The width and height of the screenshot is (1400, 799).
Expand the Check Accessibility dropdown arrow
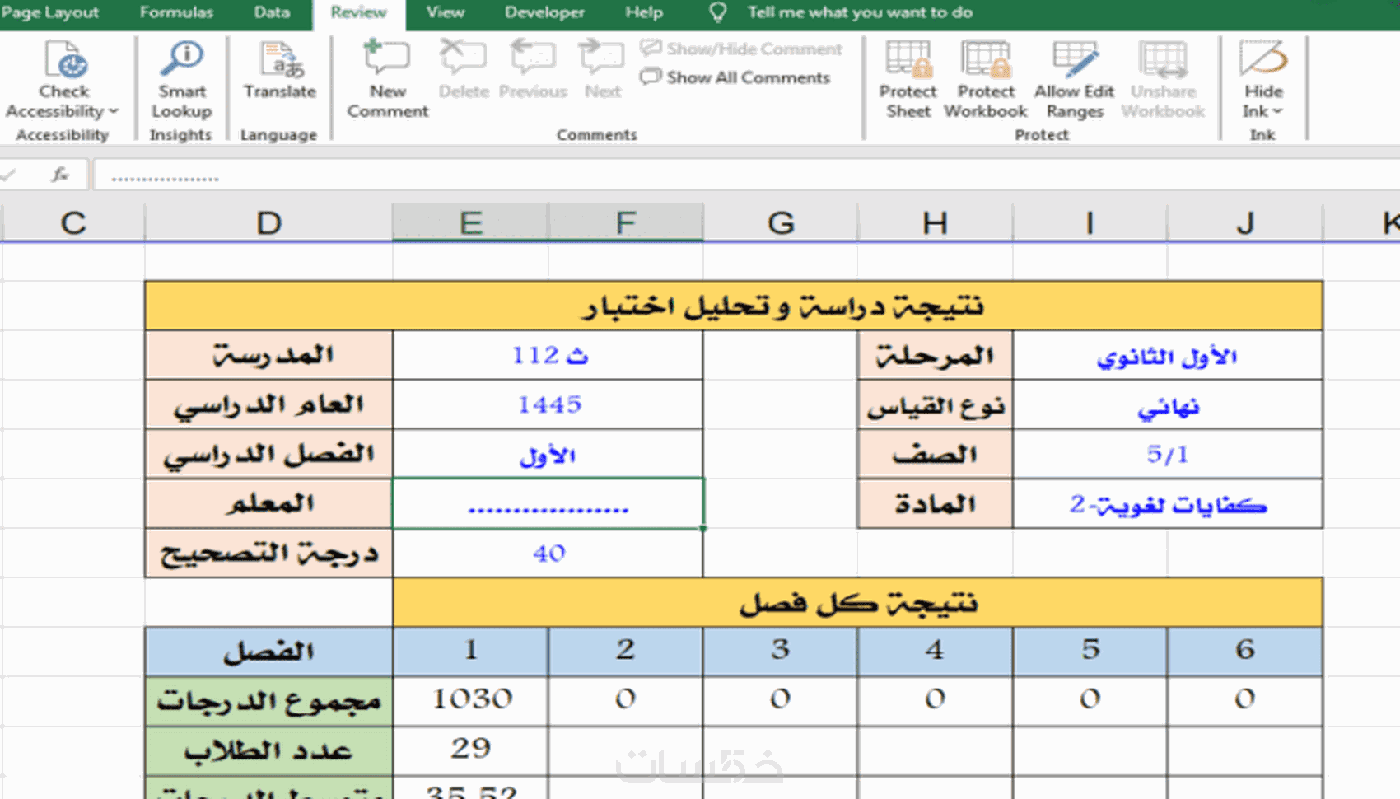pos(114,111)
